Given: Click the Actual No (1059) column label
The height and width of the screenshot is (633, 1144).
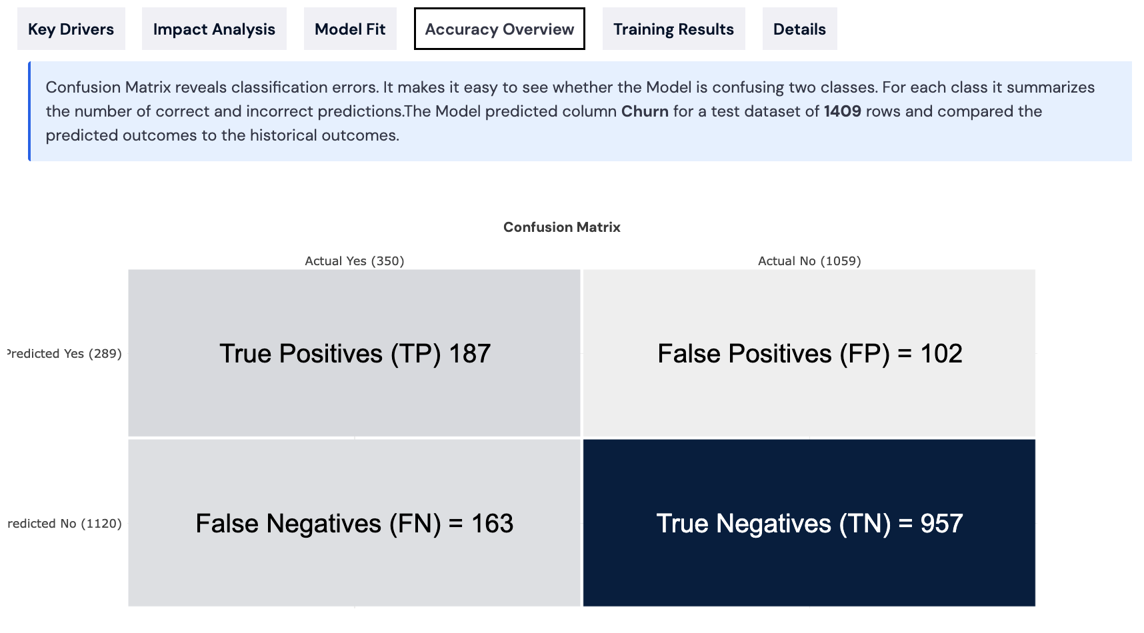Looking at the screenshot, I should 809,261.
